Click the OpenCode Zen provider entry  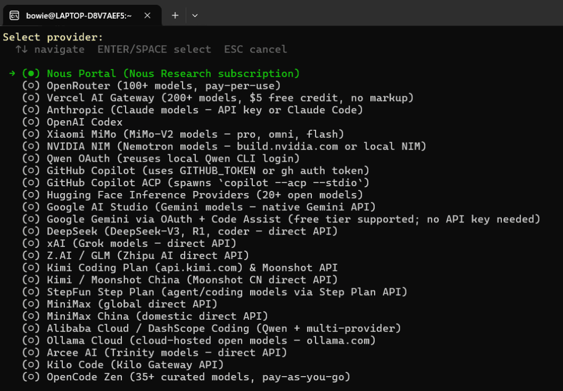[198, 377]
